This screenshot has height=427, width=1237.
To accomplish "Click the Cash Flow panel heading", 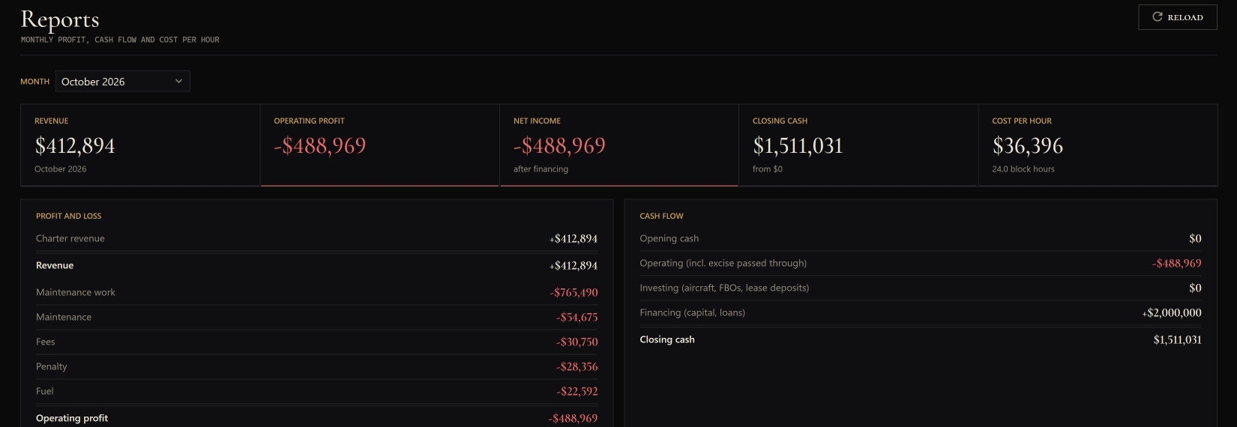I will click(x=661, y=216).
